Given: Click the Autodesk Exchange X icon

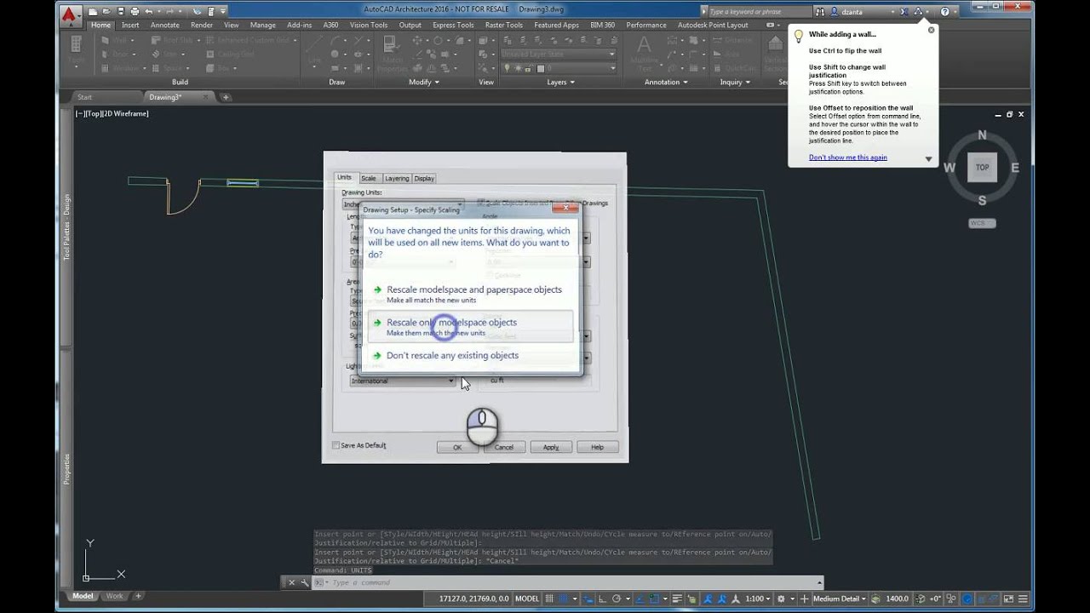Looking at the screenshot, I should pos(904,12).
